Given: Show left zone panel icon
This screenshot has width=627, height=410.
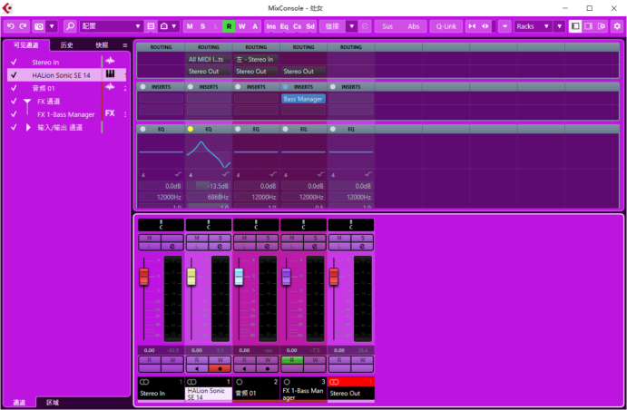Looking at the screenshot, I should pyautogui.click(x=575, y=26).
